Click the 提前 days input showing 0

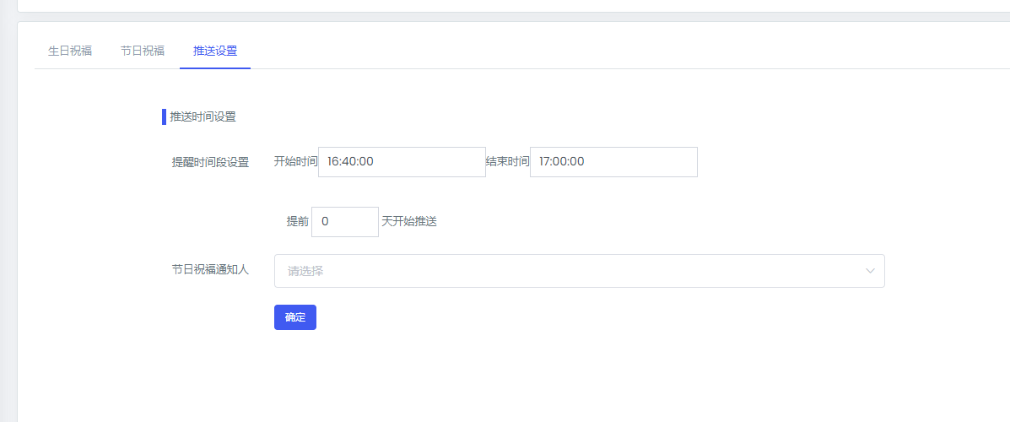(x=344, y=222)
